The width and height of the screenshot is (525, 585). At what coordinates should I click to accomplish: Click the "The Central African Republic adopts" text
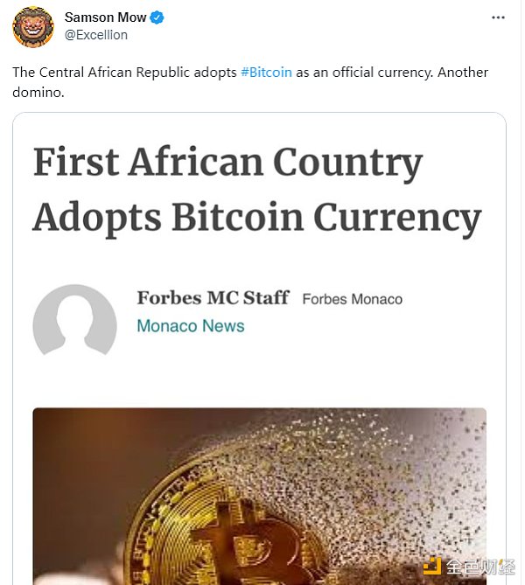coord(124,73)
